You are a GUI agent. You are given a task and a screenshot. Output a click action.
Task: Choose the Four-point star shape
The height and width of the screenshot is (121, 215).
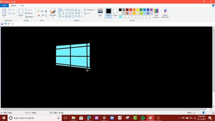pyautogui.click(x=63, y=16)
